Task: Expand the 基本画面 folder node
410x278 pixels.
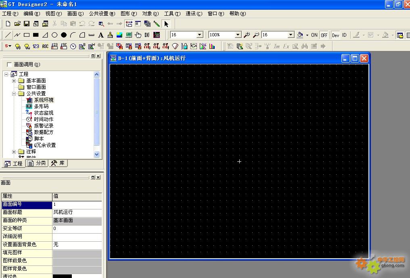Action: (14, 81)
